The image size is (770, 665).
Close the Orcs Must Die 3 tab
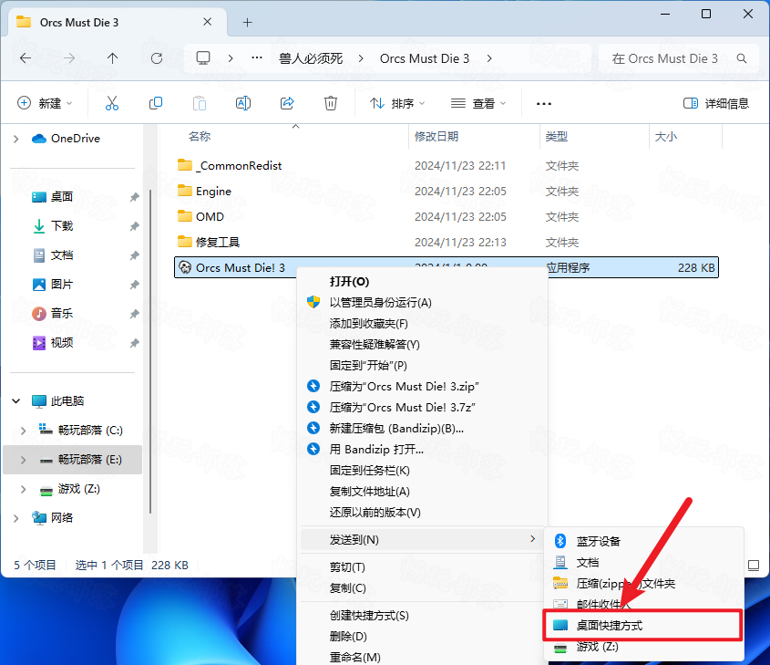[208, 22]
